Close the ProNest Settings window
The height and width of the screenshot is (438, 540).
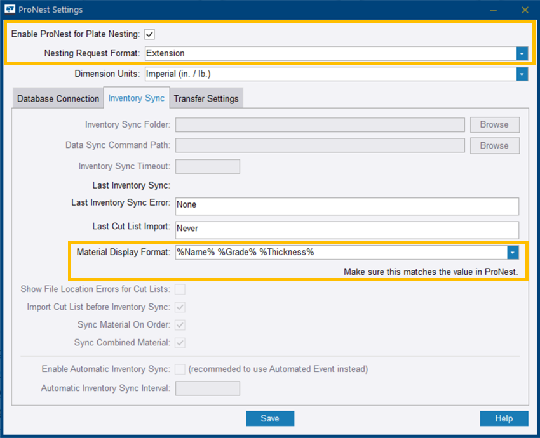pos(525,10)
